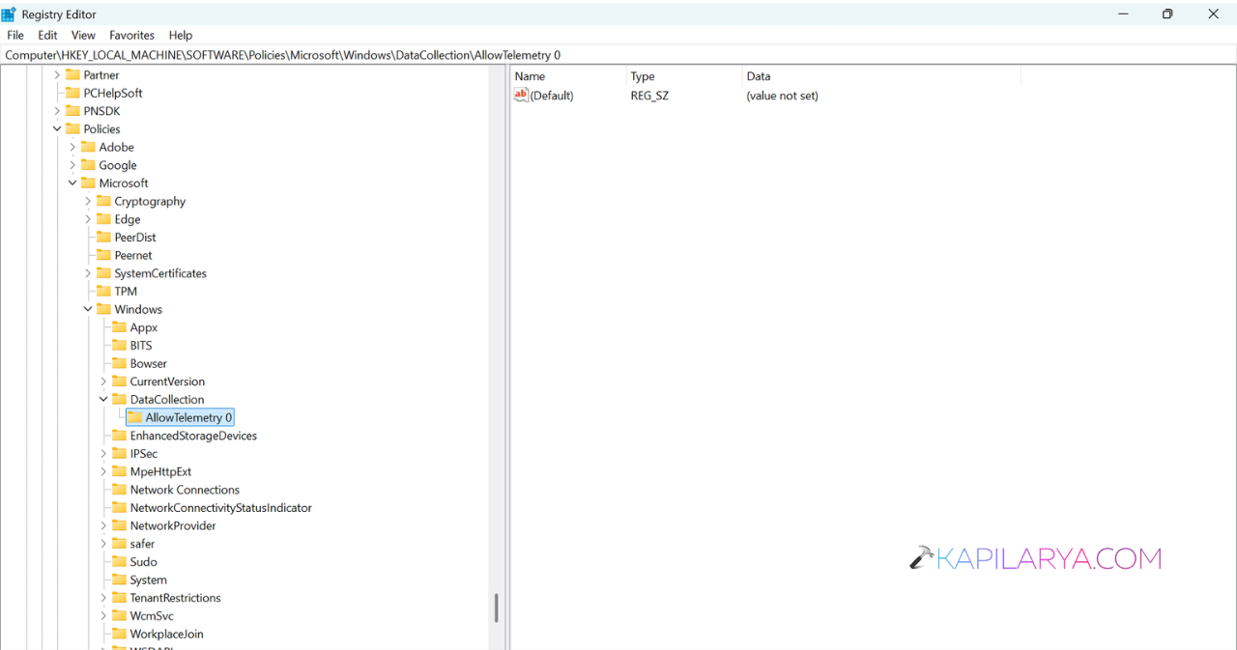This screenshot has height=650, width=1237.
Task: Select the AllowTelemetry 0 key label
Action: (188, 417)
